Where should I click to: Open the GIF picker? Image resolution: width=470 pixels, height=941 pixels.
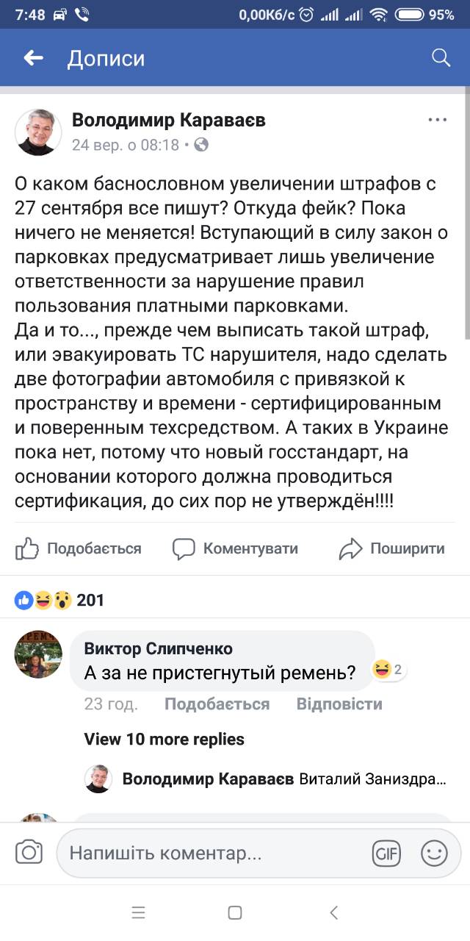pos(386,854)
